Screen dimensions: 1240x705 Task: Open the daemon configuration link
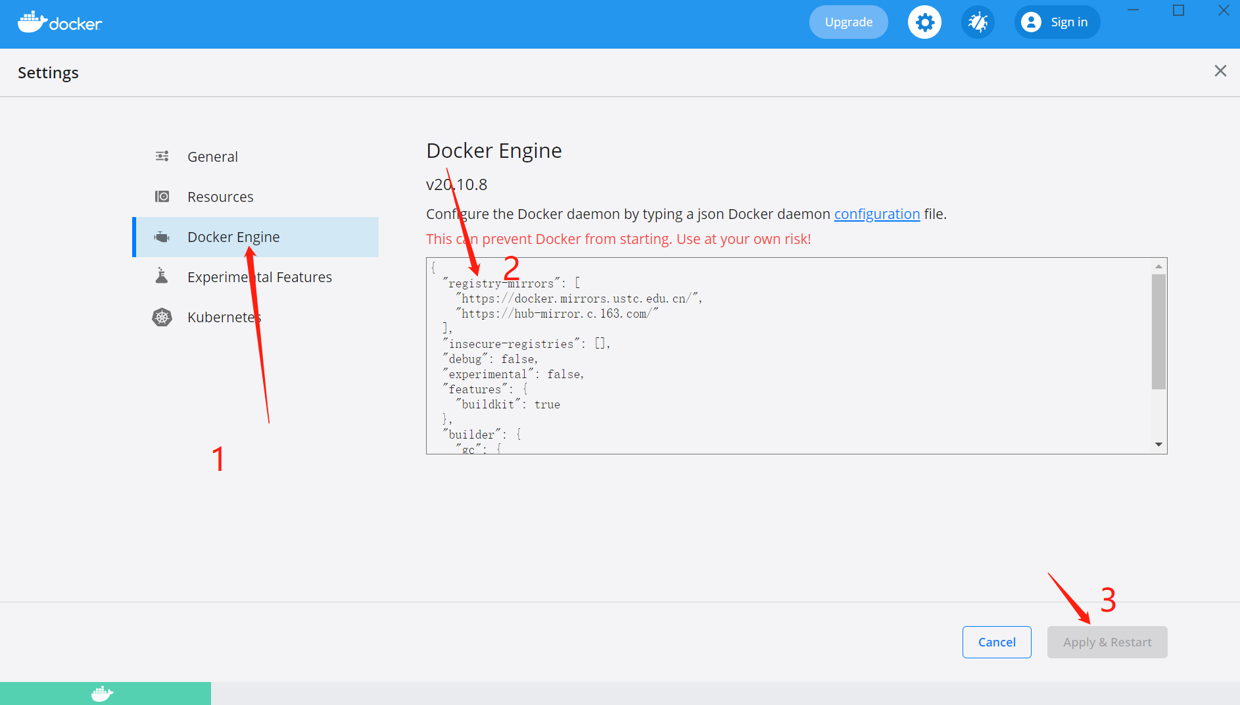pos(877,214)
